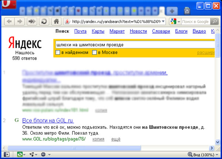
Task: Click the horizontal scrollbar thumb
Action: (74, 148)
